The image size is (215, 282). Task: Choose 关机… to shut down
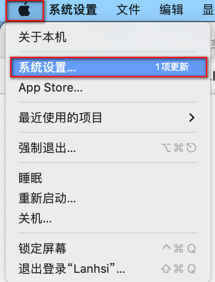point(108,218)
